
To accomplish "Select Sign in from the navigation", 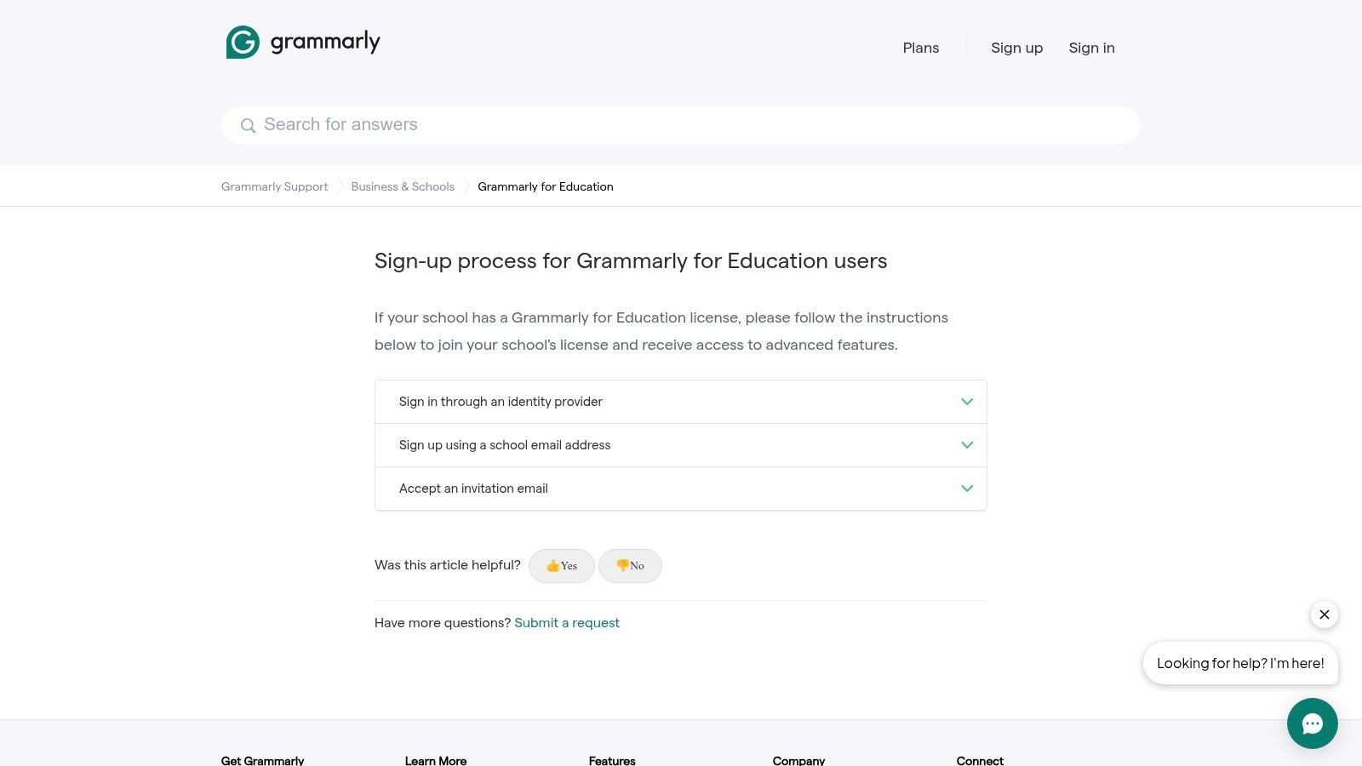I will 1091,48.
